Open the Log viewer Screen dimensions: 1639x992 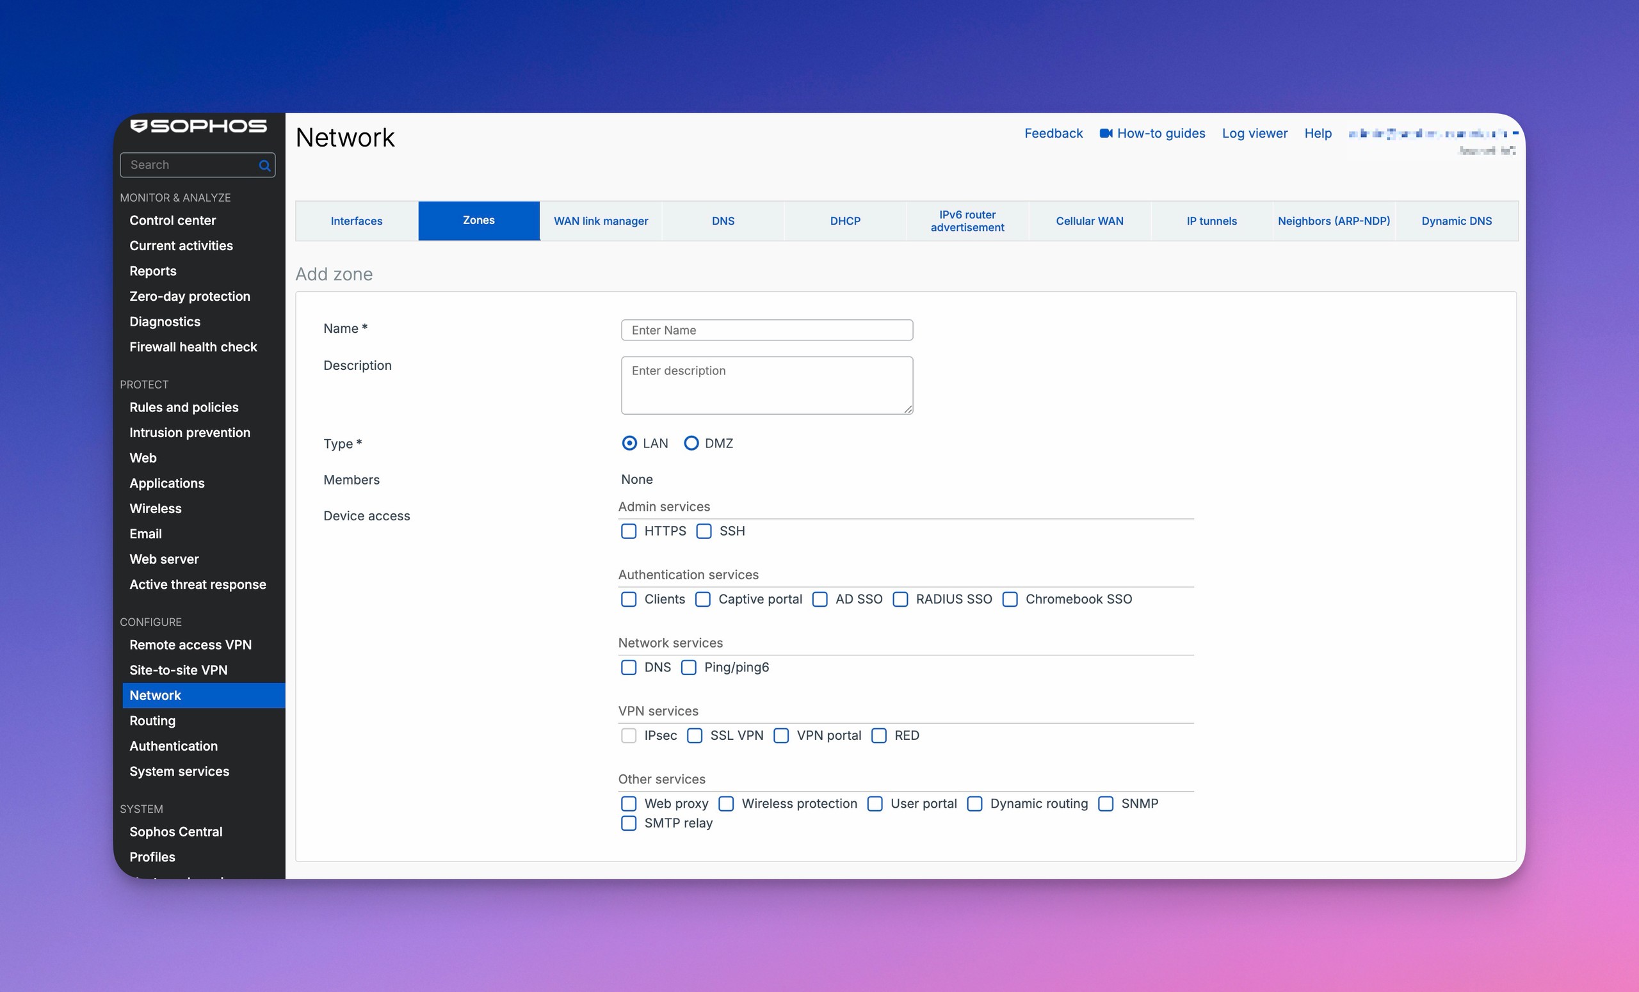pyautogui.click(x=1254, y=134)
